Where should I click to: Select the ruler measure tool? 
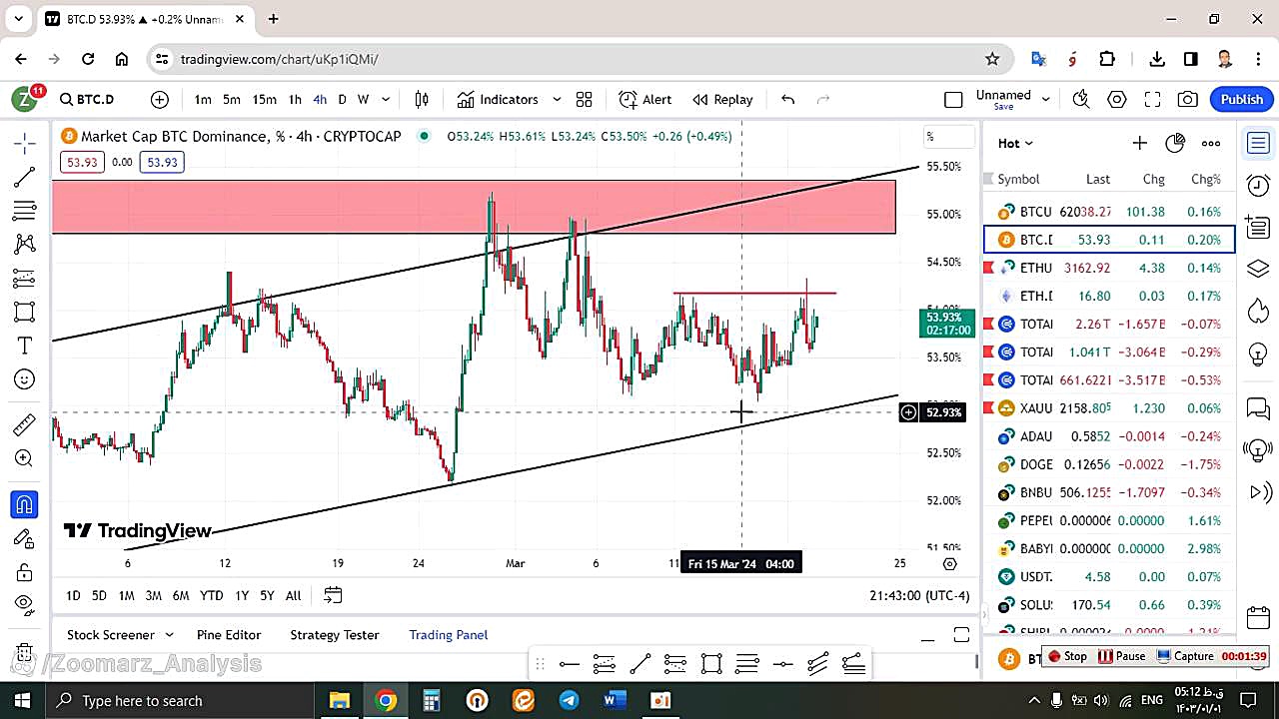click(25, 424)
